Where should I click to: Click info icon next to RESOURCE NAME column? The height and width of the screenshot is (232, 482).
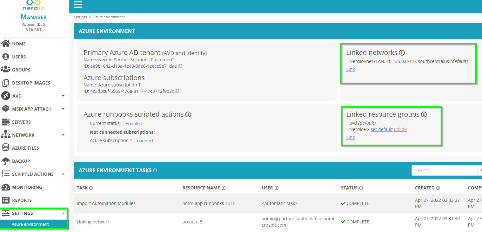click(x=224, y=188)
